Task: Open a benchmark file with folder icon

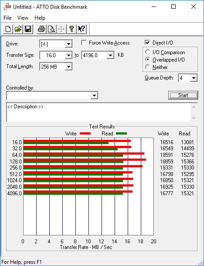Action: 18,29
